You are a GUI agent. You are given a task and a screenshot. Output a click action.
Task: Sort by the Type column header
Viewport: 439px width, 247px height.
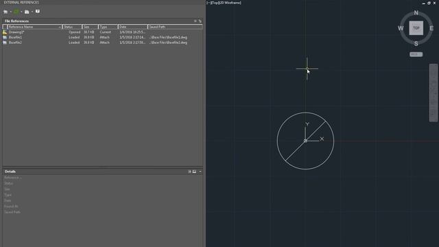pos(108,27)
